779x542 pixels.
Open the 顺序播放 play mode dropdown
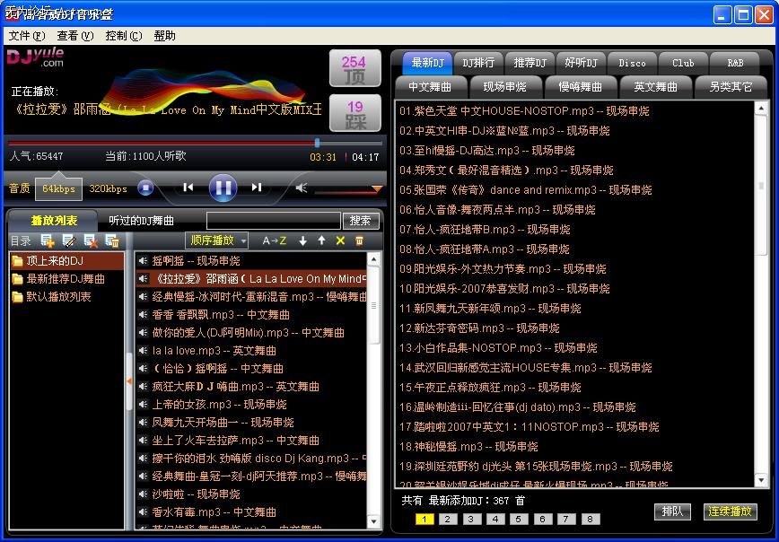coord(216,240)
